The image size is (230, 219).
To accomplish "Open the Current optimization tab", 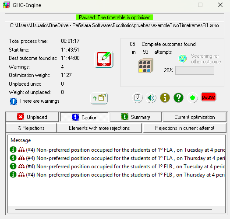I will (195, 117).
